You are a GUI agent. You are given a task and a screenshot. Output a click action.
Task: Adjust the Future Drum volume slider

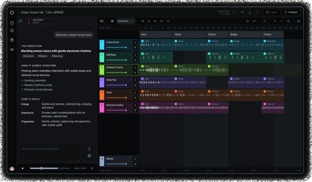116,47
